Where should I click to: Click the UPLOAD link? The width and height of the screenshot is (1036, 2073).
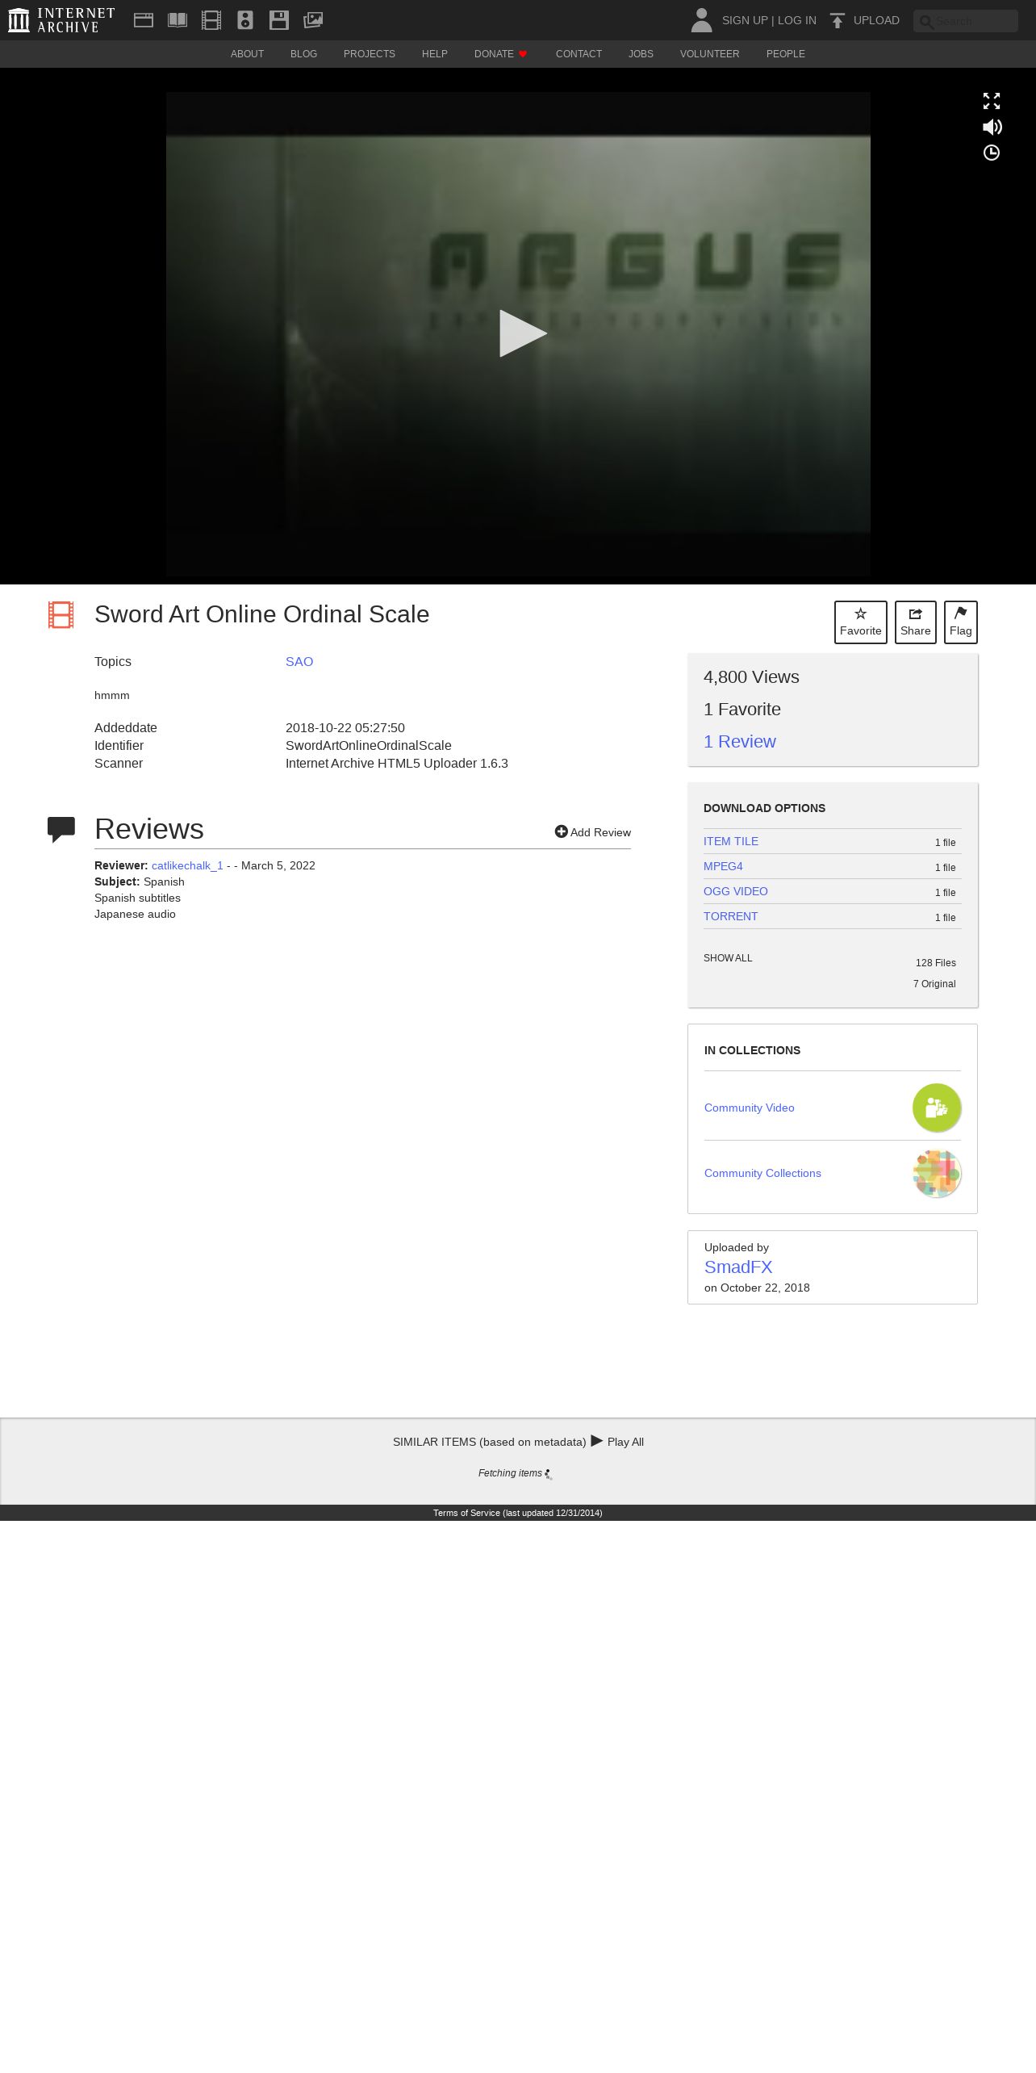click(876, 20)
